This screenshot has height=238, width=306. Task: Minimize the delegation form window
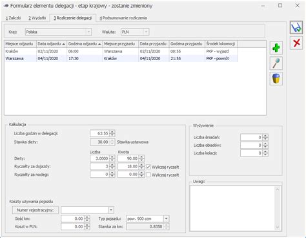263,6
